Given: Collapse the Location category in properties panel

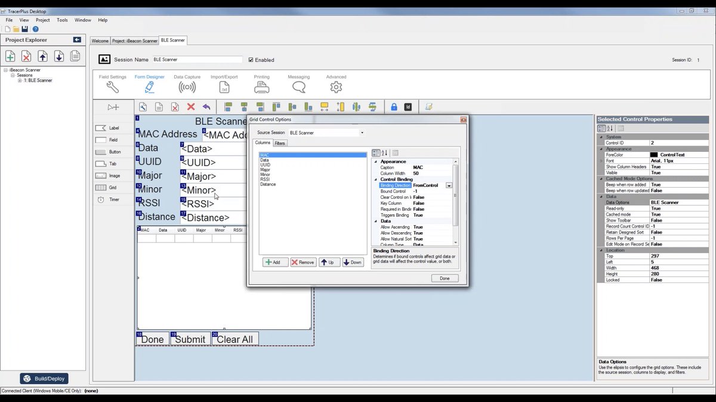Looking at the screenshot, I should (601, 250).
